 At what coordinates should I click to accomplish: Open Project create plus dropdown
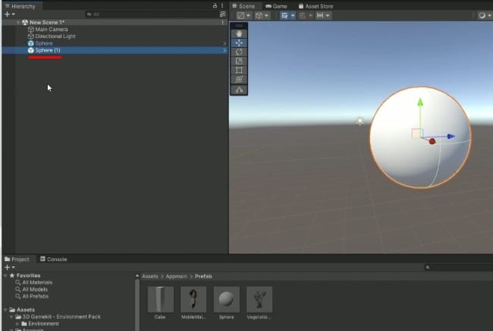click(9, 267)
